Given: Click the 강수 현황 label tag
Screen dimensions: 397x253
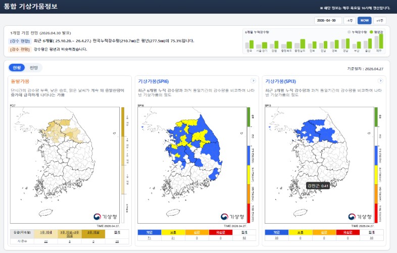Looking at the screenshot, I should point(20,41).
